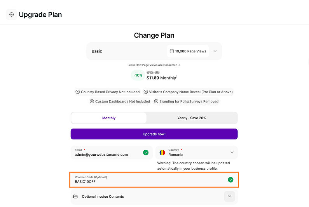Click the 10,000 Page Views selector
This screenshot has height=207, width=309.
[x=188, y=51]
